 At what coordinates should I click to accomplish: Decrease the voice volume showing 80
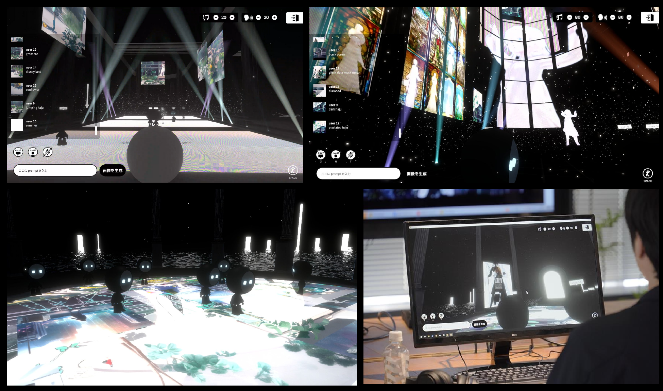[x=613, y=17]
